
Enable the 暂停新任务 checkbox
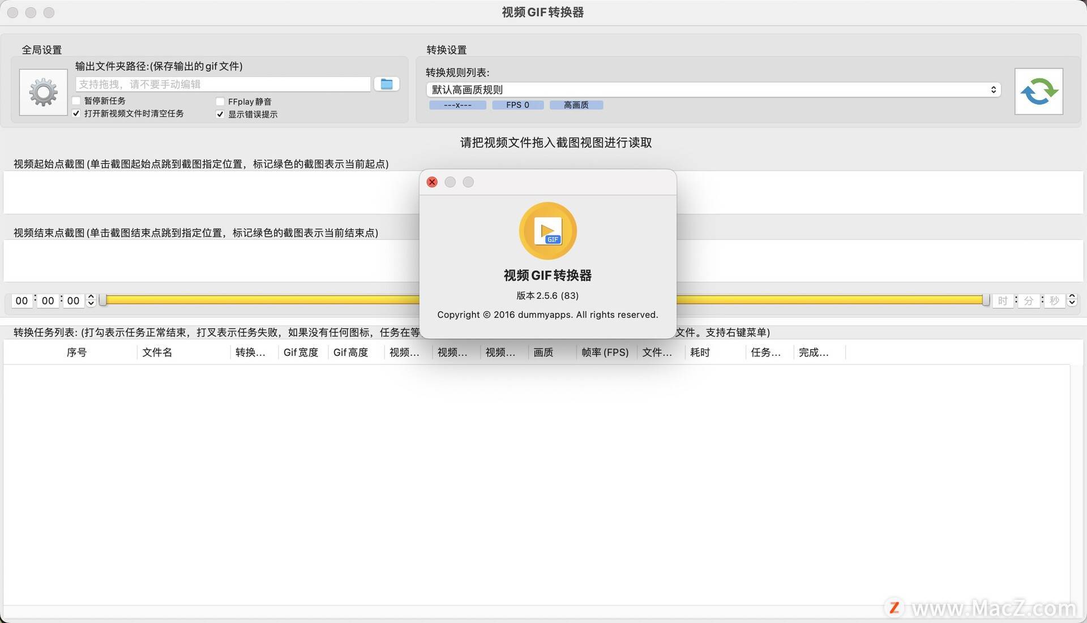click(x=77, y=101)
